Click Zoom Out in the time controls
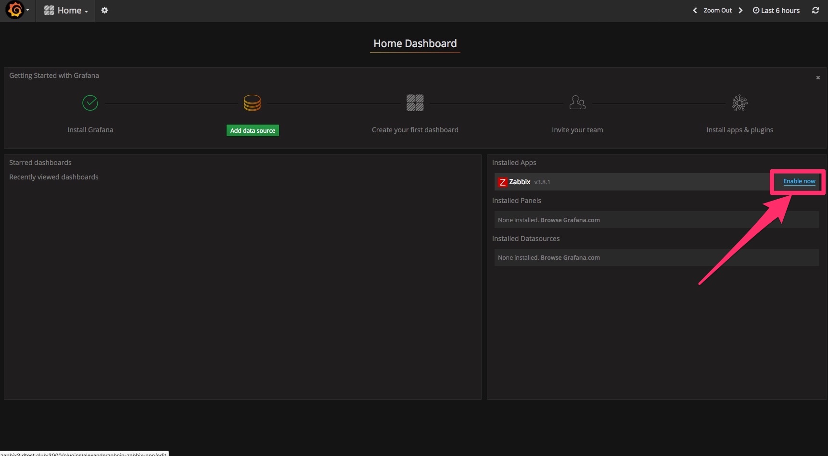The width and height of the screenshot is (828, 456). [717, 10]
